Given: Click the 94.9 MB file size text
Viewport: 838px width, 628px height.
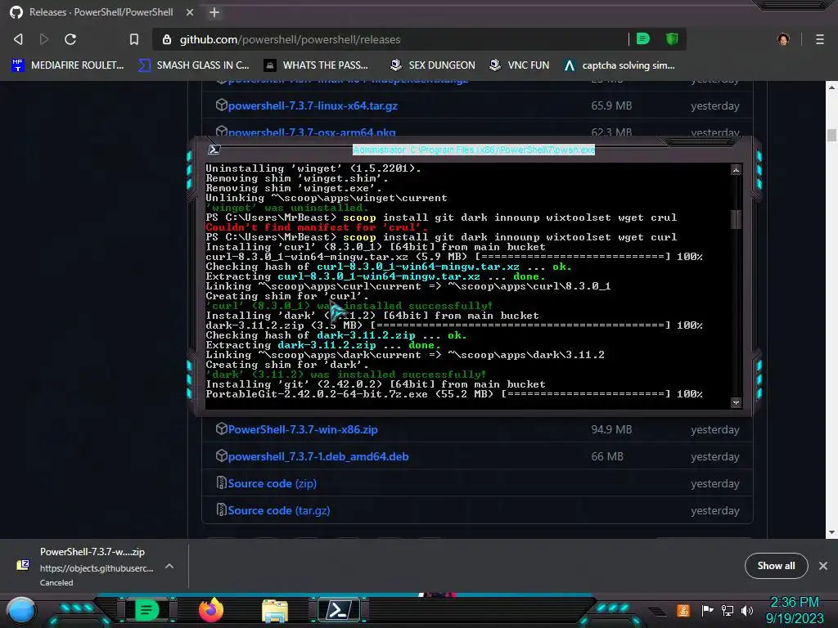Looking at the screenshot, I should [x=611, y=429].
